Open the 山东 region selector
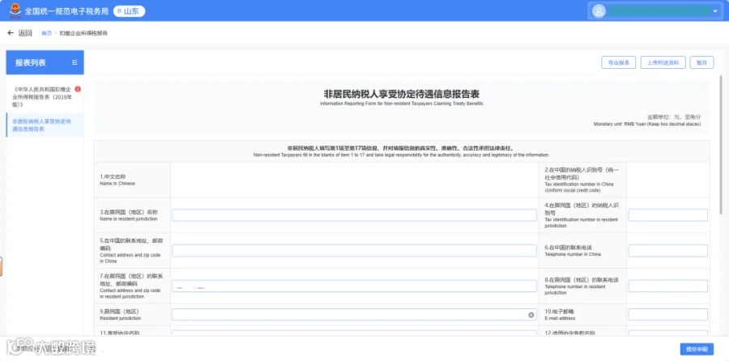Image resolution: width=729 pixels, height=361 pixels. coord(130,11)
